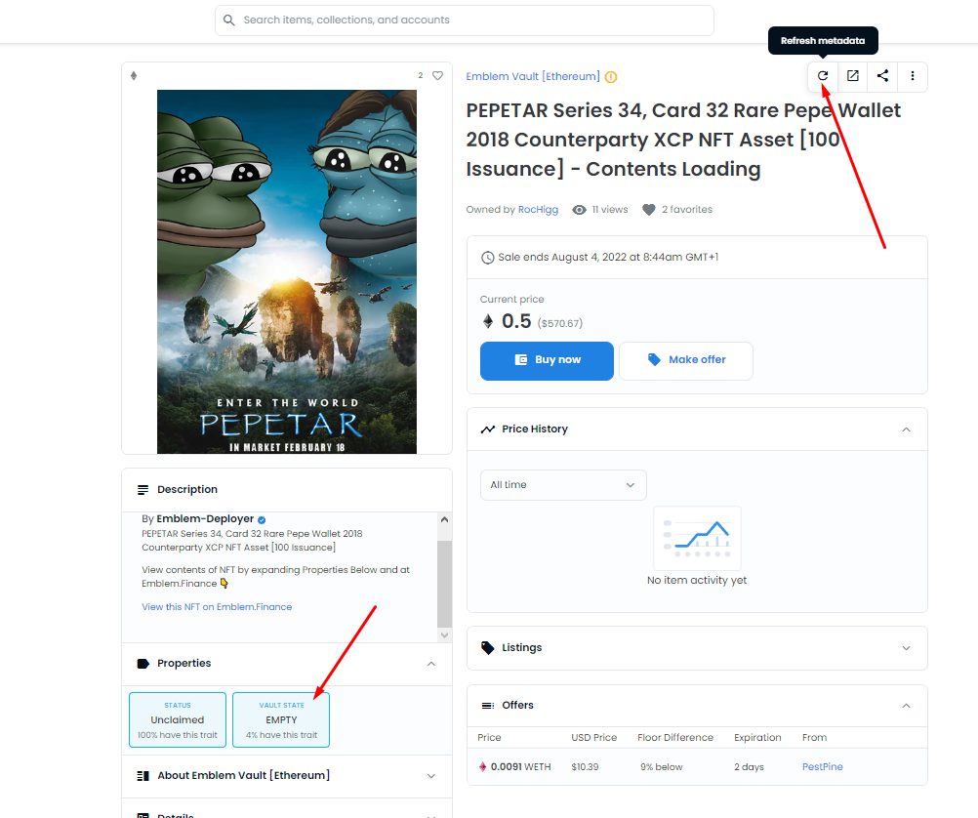978x818 pixels.
Task: Click the search magnifier icon
Action: 229,20
